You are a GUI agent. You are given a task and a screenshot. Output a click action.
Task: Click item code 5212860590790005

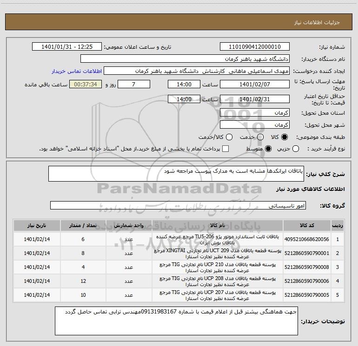[307, 295]
